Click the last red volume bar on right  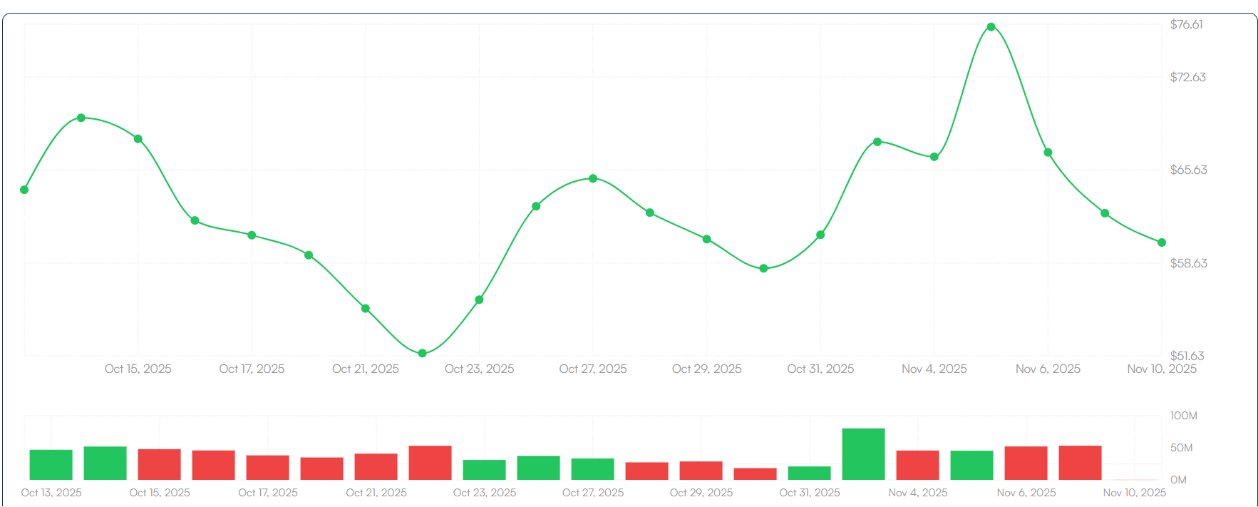[x=1080, y=462]
